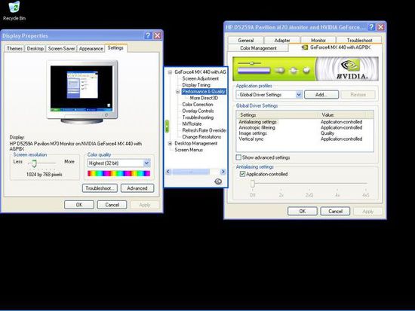Open the Color Management tab
The height and width of the screenshot is (311, 415).
(x=258, y=48)
